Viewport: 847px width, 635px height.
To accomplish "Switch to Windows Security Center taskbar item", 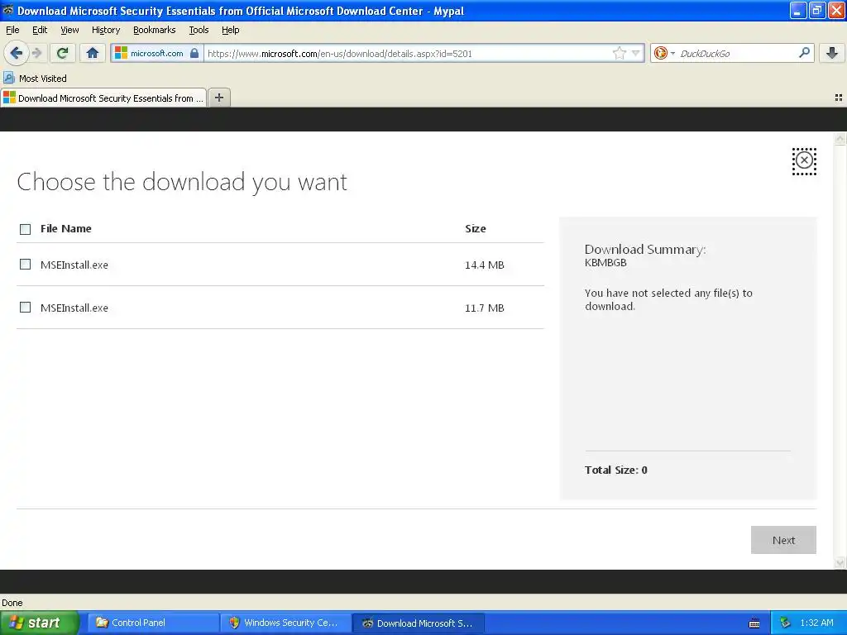I will [286, 623].
